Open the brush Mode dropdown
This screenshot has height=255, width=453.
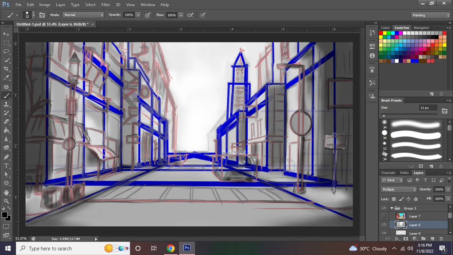point(83,15)
